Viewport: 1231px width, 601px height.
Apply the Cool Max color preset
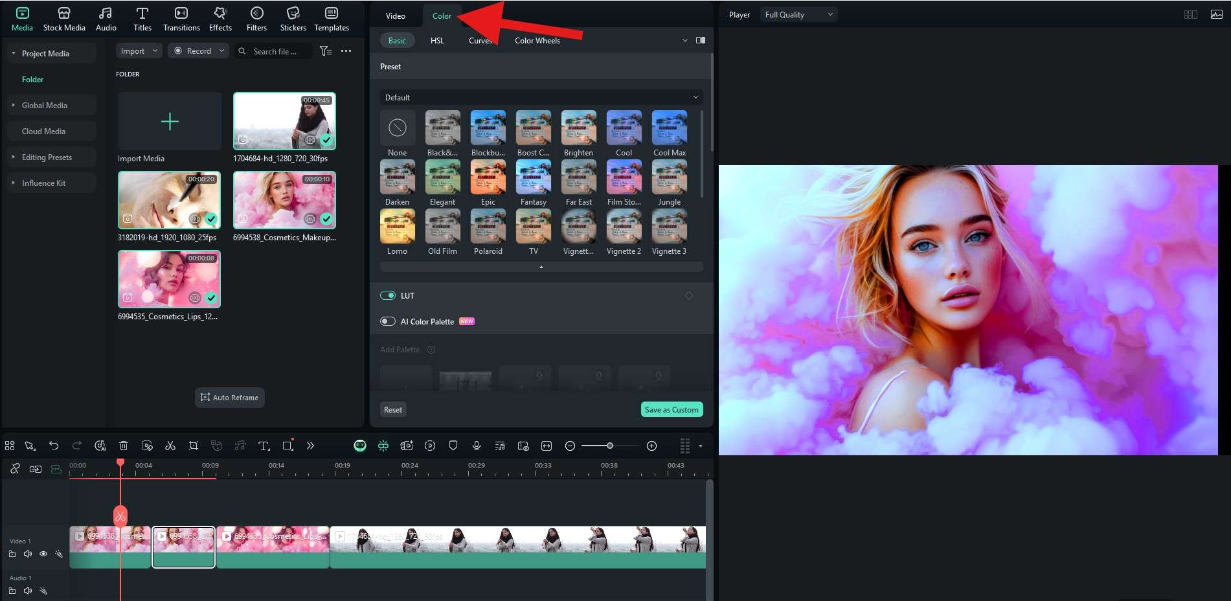670,133
